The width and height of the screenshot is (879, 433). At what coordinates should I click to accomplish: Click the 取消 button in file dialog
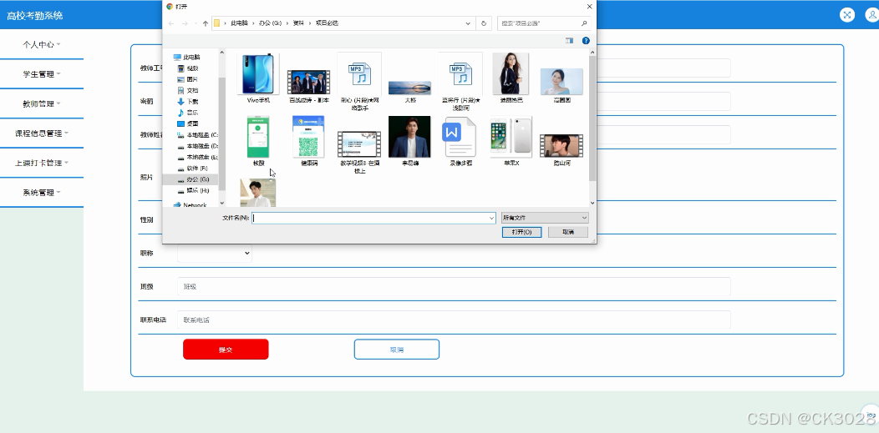coord(568,232)
